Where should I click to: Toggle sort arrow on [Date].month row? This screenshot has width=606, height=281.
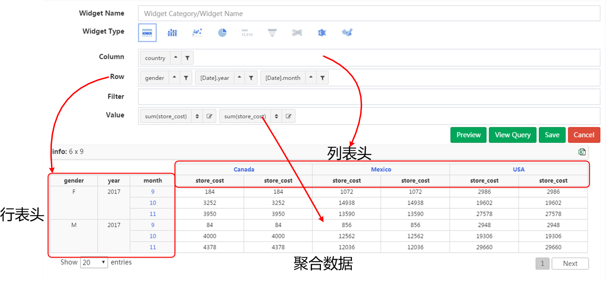pos(311,78)
